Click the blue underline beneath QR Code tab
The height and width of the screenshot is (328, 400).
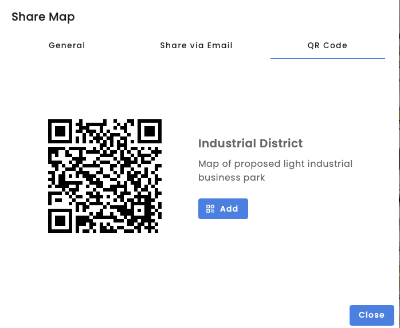pos(327,58)
